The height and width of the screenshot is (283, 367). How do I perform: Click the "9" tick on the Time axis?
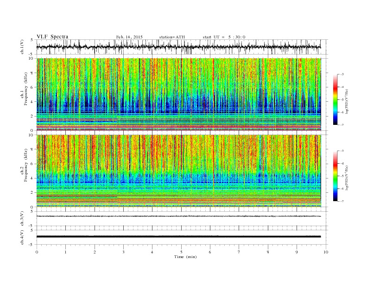click(x=297, y=252)
